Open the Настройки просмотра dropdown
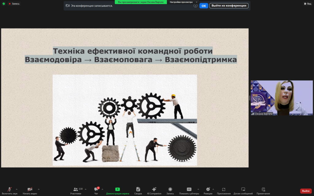Screen dimensions: 314x196 click(x=184, y=2)
